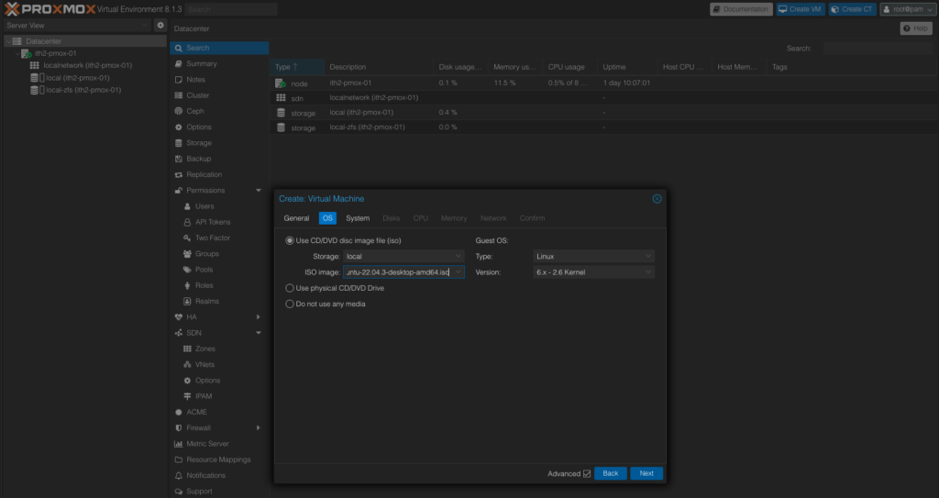Switch to the General tab in wizard
939x498 pixels.
tap(296, 218)
